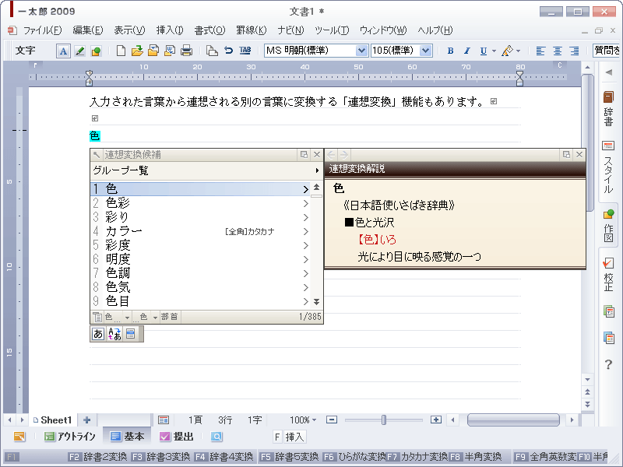Open the MS 明朝 font dropdown
The image size is (623, 467).
[361, 51]
